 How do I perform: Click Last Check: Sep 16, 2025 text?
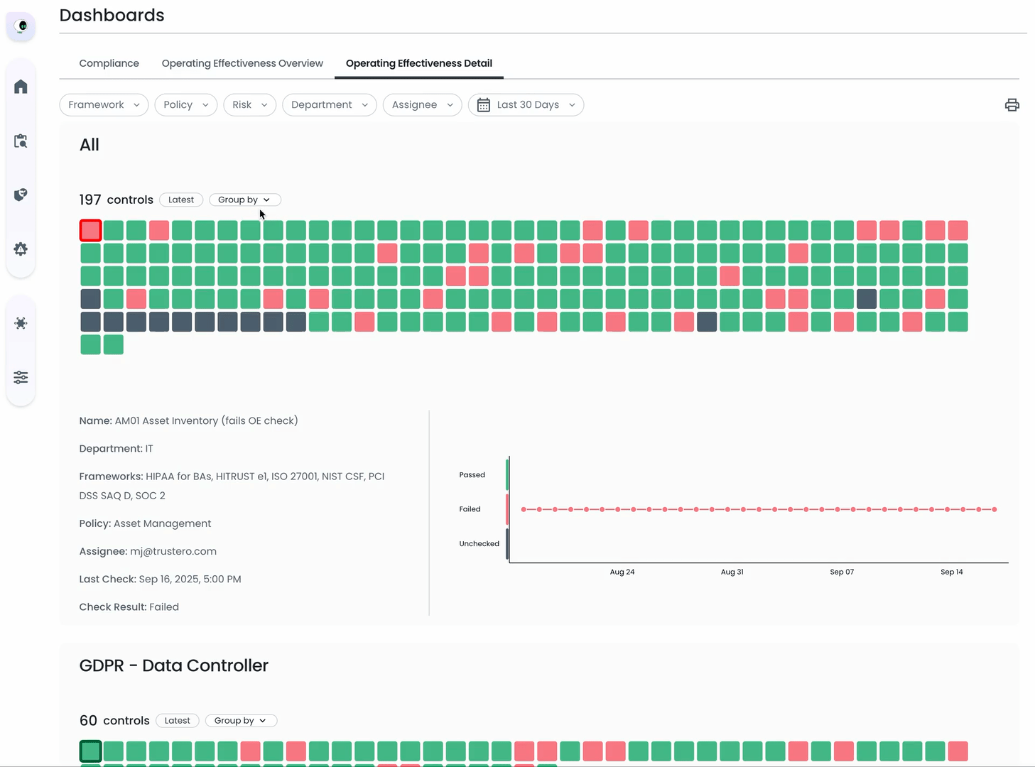point(160,580)
